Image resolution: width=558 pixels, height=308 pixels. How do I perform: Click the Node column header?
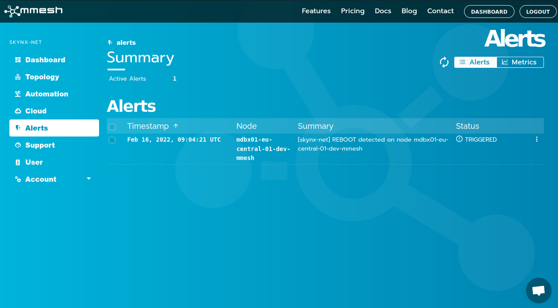pyautogui.click(x=247, y=126)
